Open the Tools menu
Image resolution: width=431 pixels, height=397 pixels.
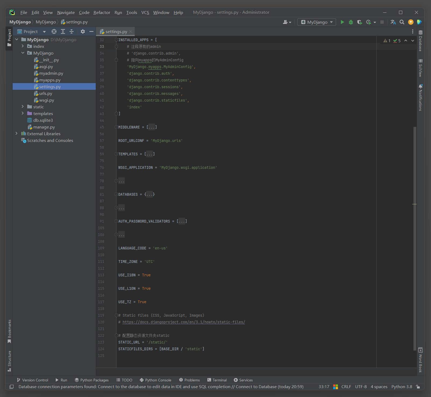(132, 12)
